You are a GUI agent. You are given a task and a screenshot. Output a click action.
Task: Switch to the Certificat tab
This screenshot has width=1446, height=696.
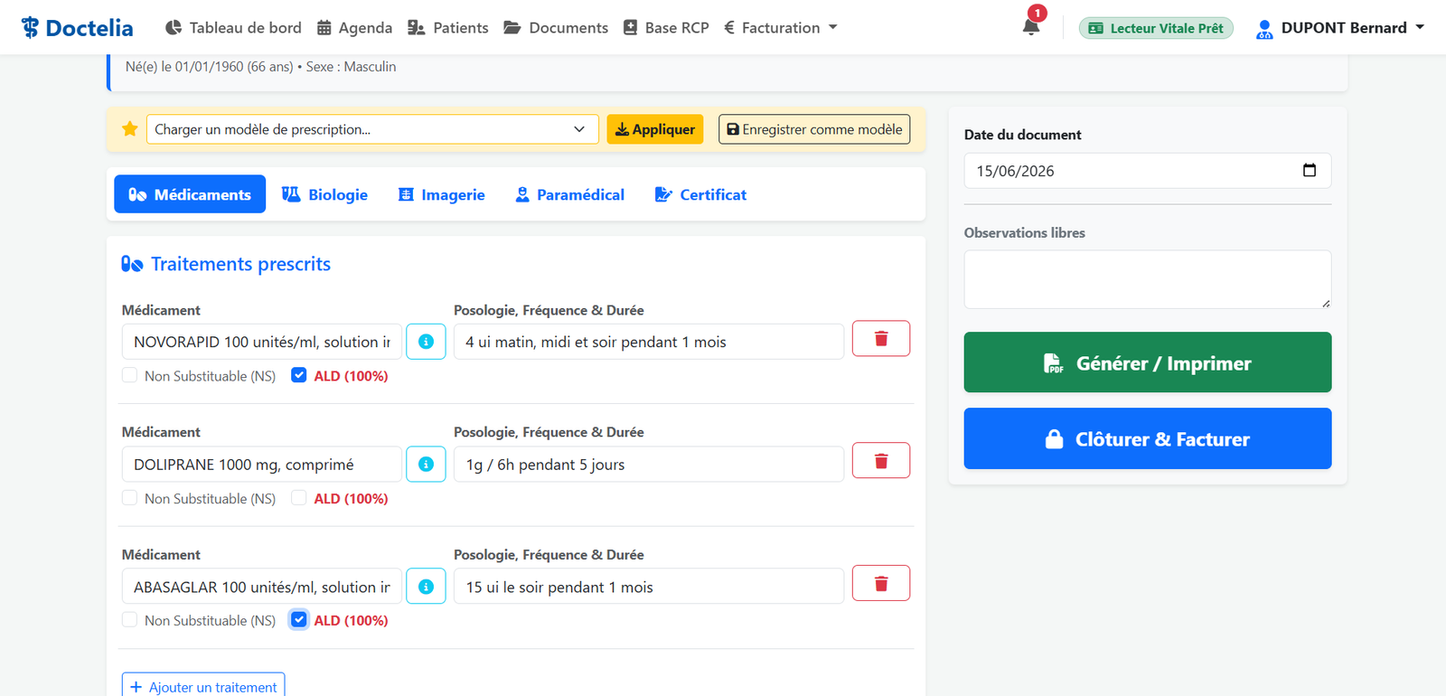coord(701,194)
